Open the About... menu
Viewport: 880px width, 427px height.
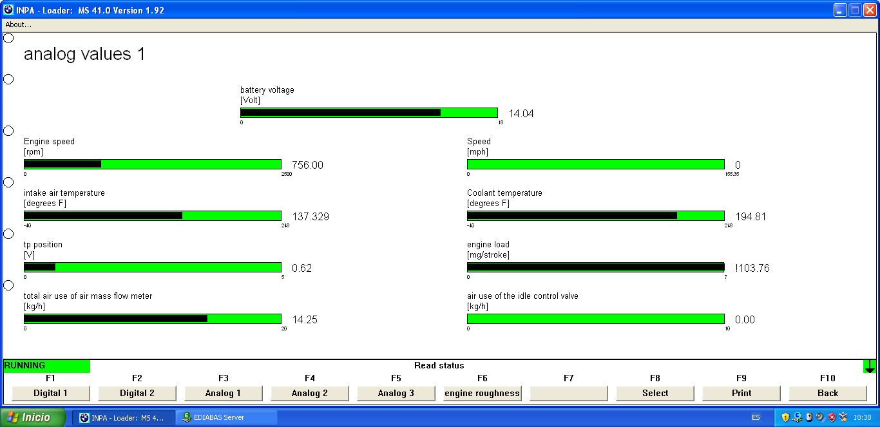18,24
